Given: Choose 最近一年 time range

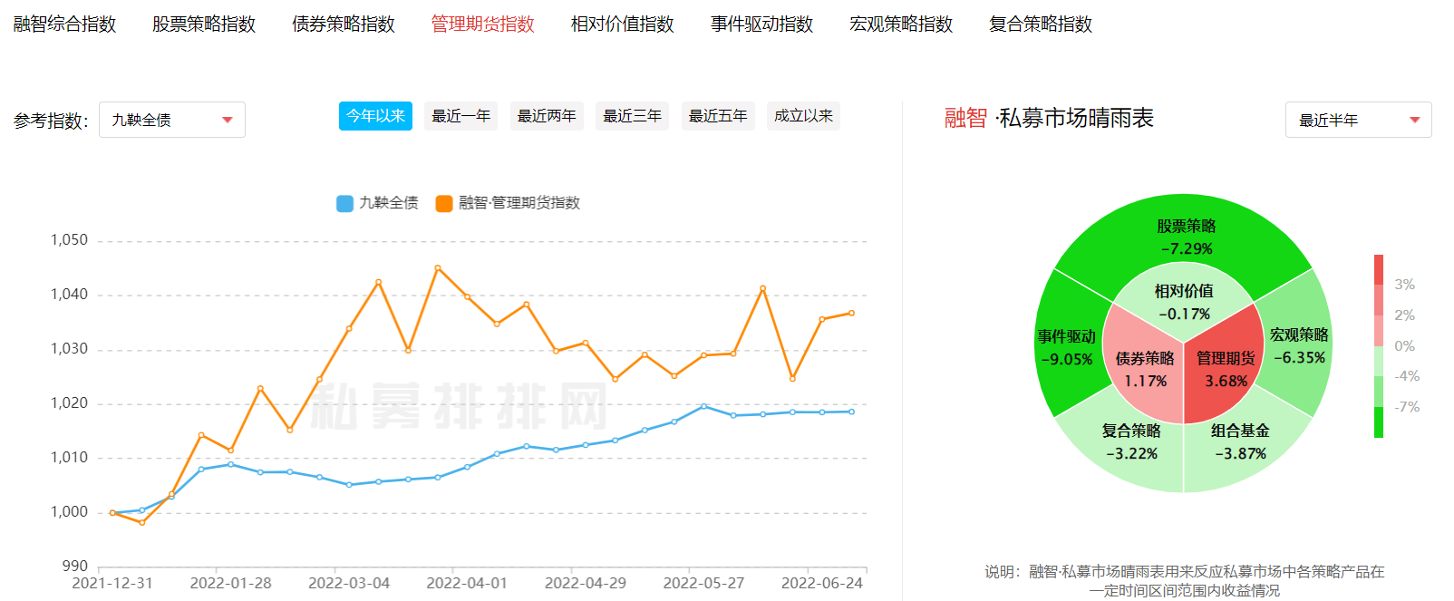Looking at the screenshot, I should (x=460, y=116).
